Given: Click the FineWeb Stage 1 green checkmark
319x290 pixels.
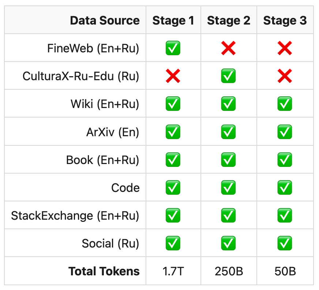Looking at the screenshot, I should point(173,48).
